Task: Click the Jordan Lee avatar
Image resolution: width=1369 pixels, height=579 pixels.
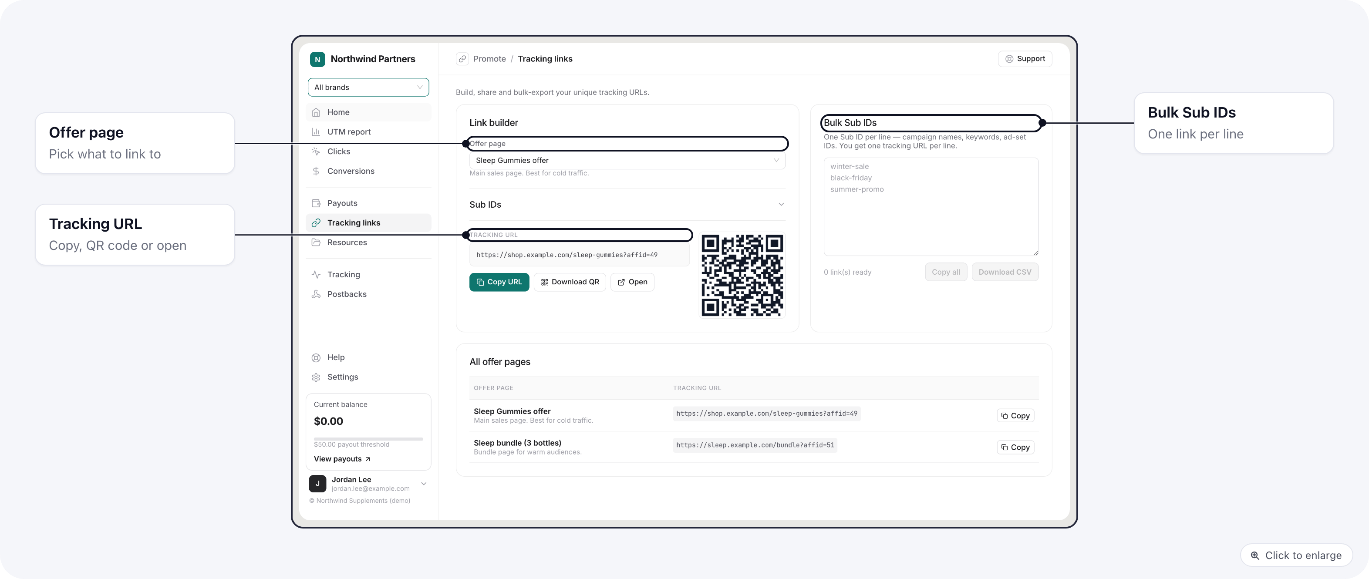Action: click(317, 483)
